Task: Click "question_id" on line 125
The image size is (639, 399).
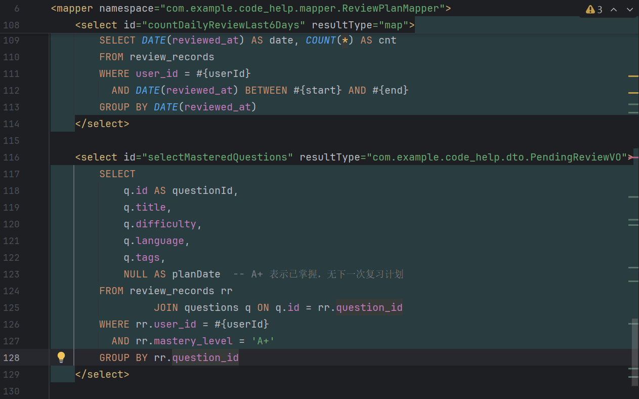Action: point(369,308)
